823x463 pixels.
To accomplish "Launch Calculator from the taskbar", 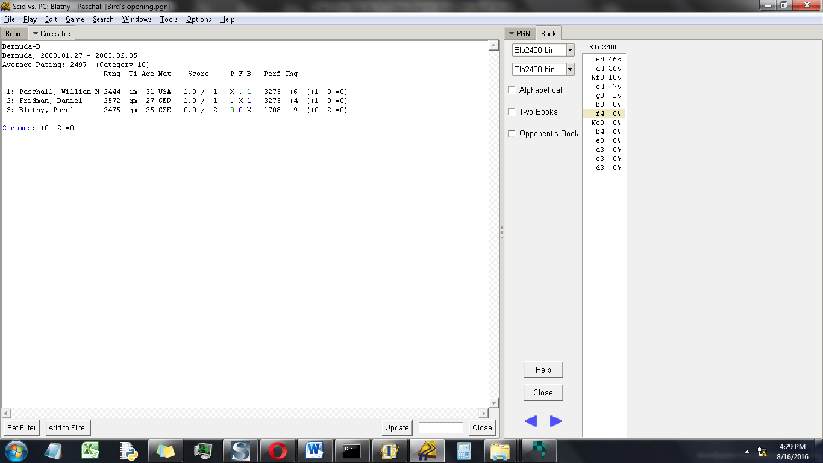I will [x=463, y=450].
